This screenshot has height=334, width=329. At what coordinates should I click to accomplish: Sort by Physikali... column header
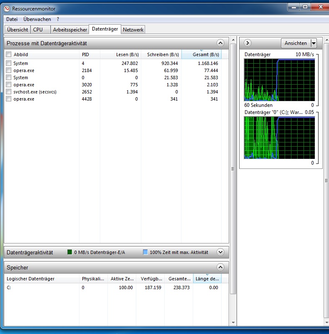(93, 279)
